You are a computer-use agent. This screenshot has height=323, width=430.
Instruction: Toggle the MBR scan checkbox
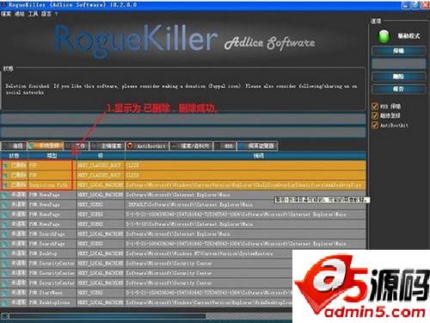pyautogui.click(x=375, y=106)
